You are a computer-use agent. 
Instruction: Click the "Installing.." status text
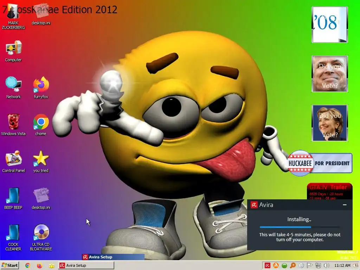[x=299, y=219]
